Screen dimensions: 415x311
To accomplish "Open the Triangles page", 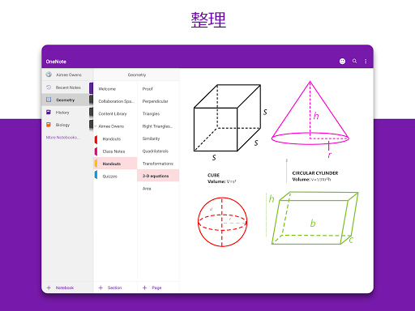I will point(151,113).
